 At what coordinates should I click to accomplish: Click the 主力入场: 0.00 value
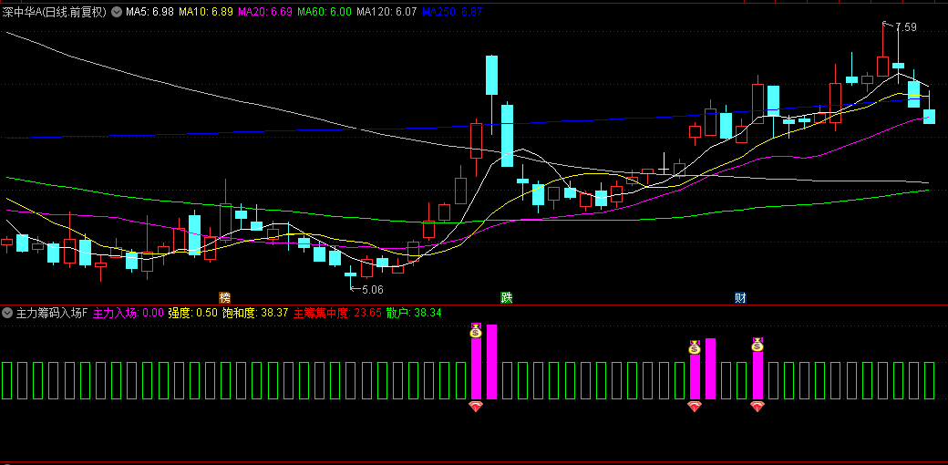(129, 313)
